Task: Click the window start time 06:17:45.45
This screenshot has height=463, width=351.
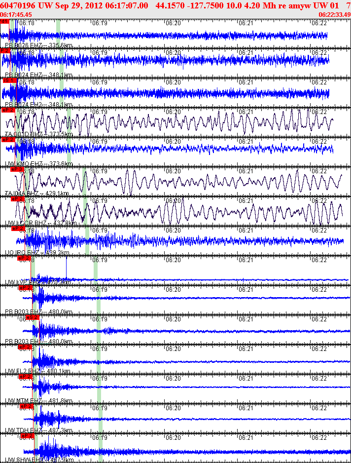Action: [x=16, y=15]
